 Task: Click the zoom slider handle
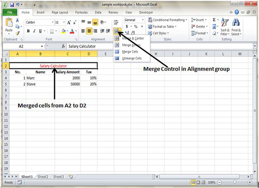tap(235, 182)
